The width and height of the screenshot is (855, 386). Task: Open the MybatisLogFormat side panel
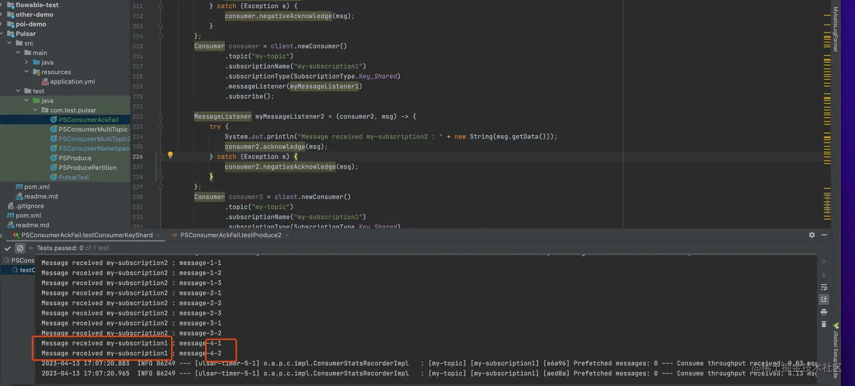tap(835, 29)
